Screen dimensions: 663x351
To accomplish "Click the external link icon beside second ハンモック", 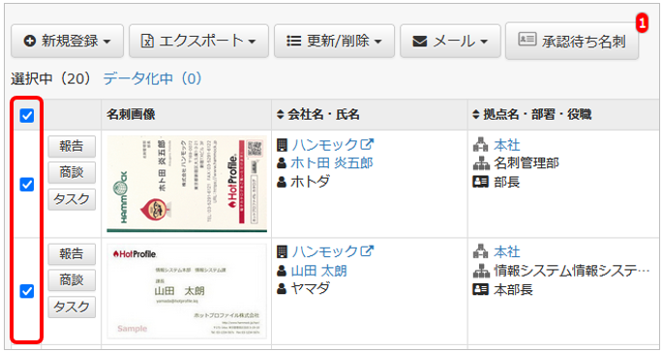I will (x=367, y=251).
